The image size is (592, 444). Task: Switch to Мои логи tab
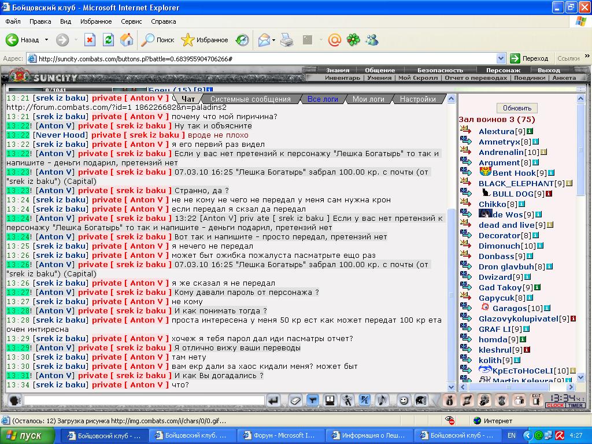(x=368, y=99)
